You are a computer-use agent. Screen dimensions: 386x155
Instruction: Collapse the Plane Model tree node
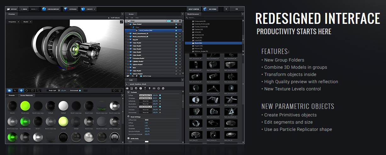point(128,24)
